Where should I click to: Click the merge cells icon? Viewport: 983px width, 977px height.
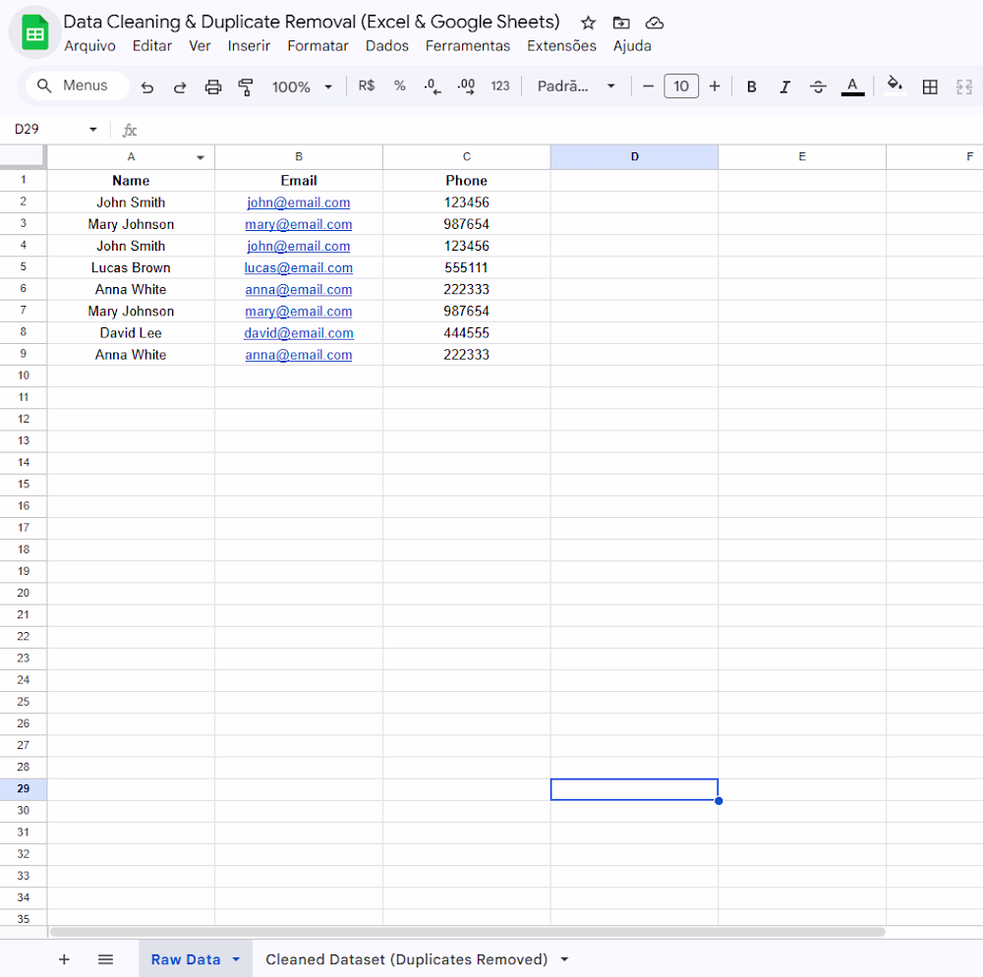point(963,86)
